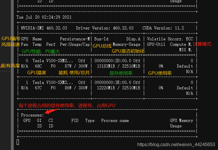Image resolution: width=218 pixels, height=150 pixels.
Task: Click the Name column header
Action: pos(37,39)
